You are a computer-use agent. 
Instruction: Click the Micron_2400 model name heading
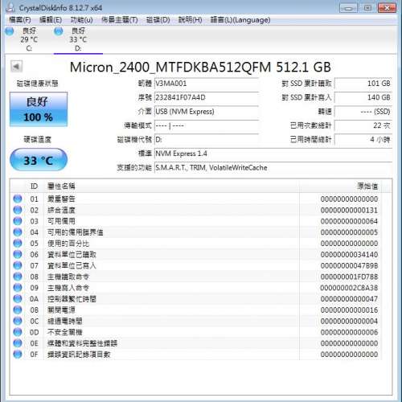[200, 67]
